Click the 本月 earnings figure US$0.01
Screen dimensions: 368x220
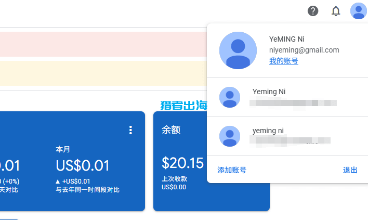click(x=83, y=166)
